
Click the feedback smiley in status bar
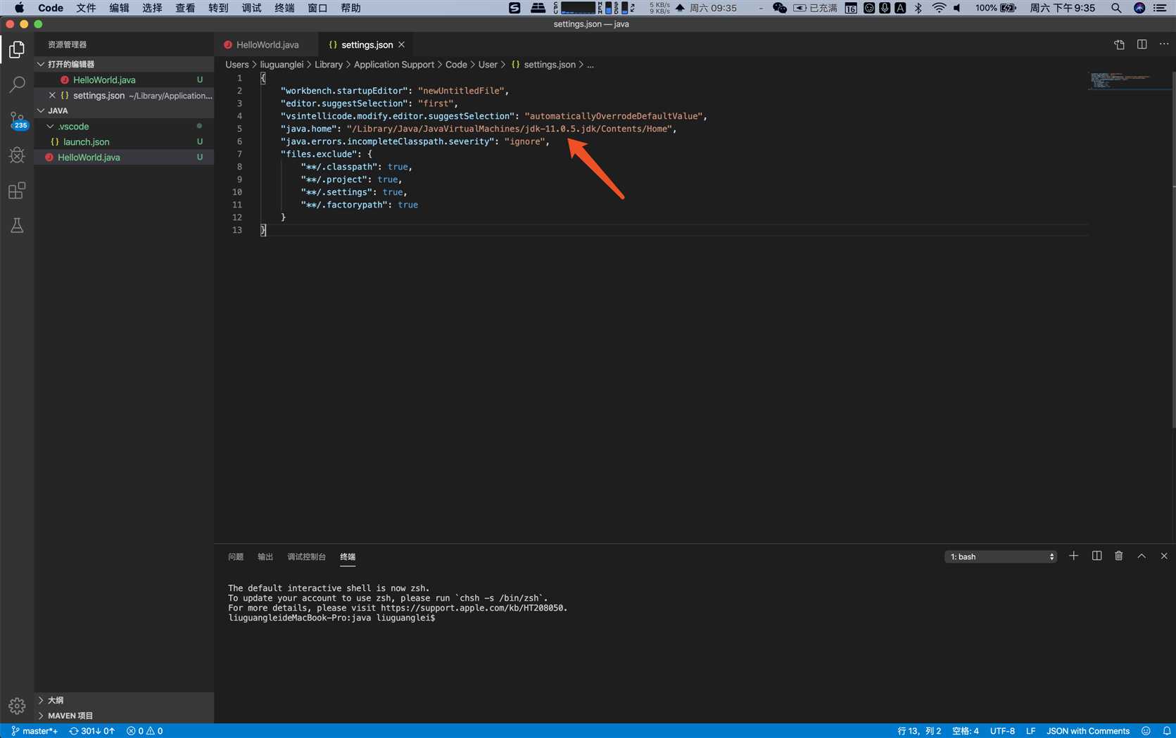1146,731
